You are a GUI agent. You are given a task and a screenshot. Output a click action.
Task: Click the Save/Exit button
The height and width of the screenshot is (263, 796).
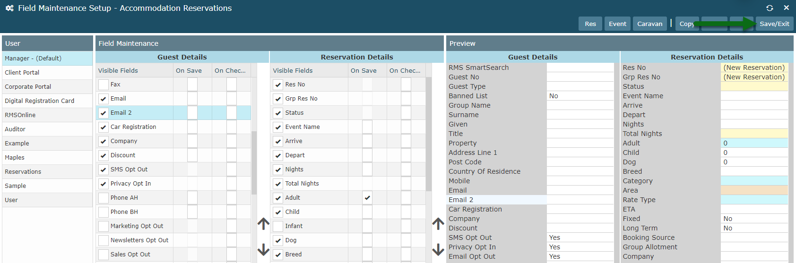coord(774,24)
